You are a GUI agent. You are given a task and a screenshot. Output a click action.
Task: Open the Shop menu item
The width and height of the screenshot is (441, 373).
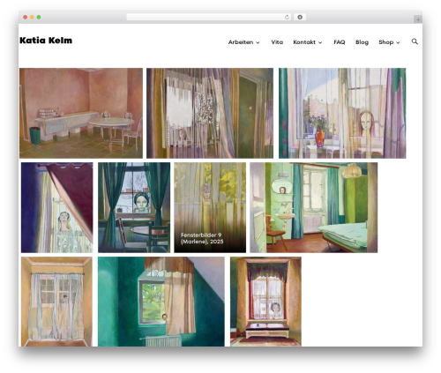click(386, 42)
